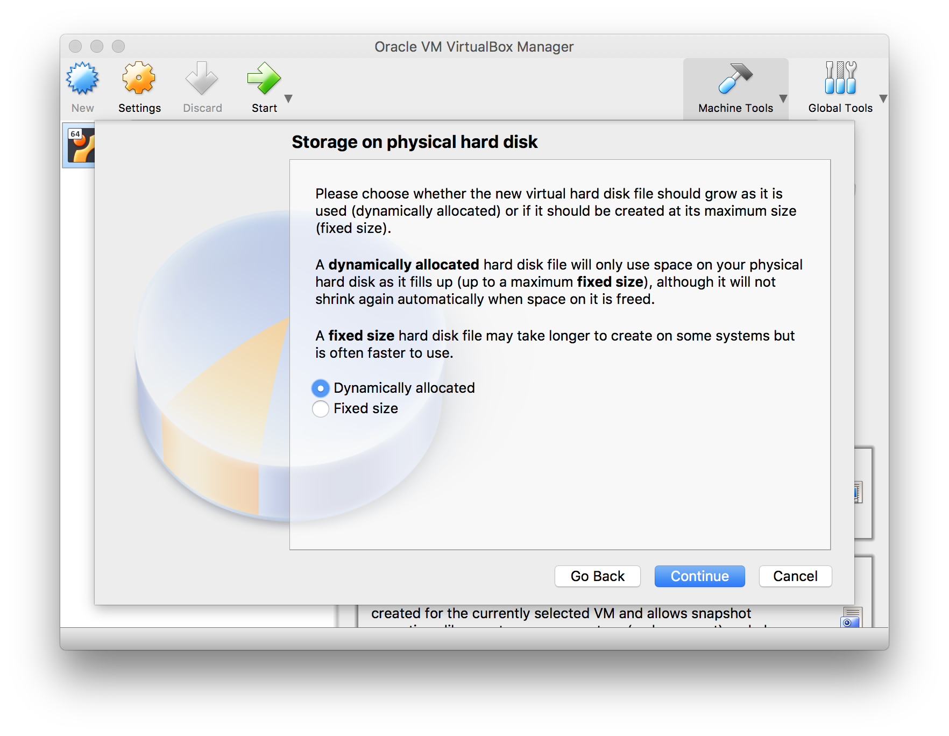This screenshot has height=736, width=949.
Task: Cancel the hard disk wizard
Action: [795, 576]
